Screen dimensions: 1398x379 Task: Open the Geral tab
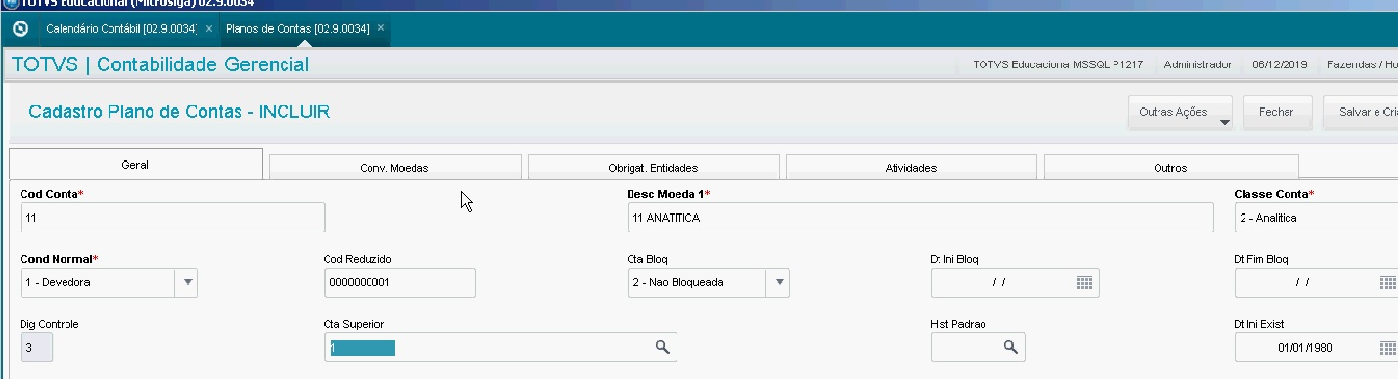click(135, 165)
